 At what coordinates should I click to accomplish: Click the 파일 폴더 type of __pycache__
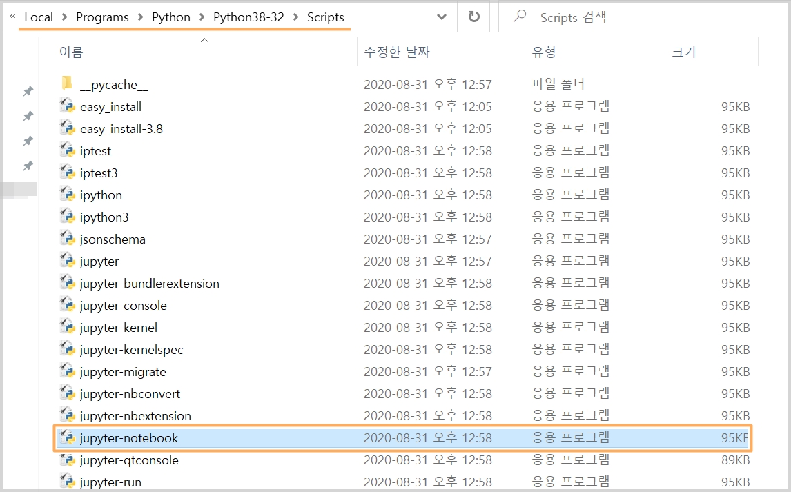[558, 83]
